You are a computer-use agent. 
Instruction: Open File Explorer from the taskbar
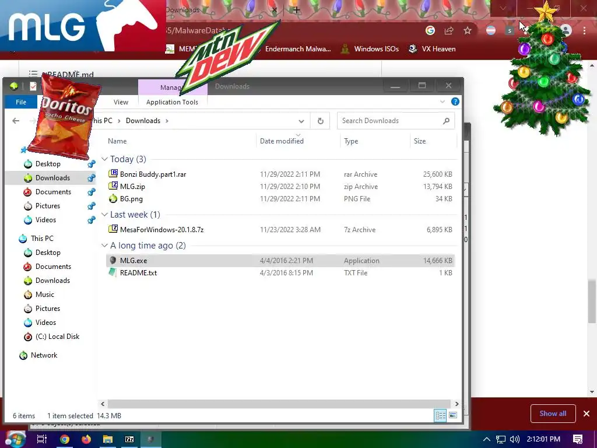(108, 439)
